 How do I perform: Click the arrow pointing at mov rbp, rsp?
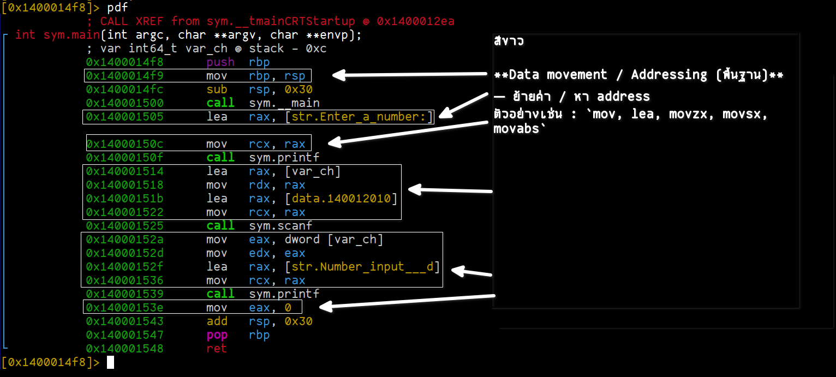tap(409, 75)
